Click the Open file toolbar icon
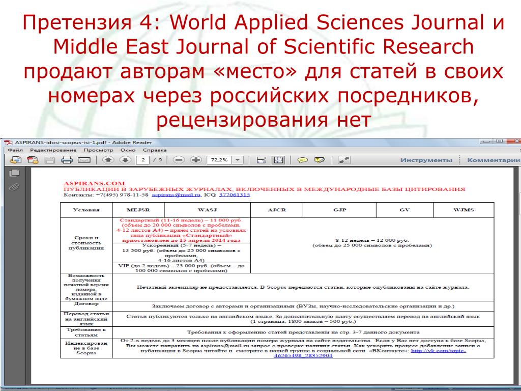The height and width of the screenshot is (391, 521). pos(15,160)
